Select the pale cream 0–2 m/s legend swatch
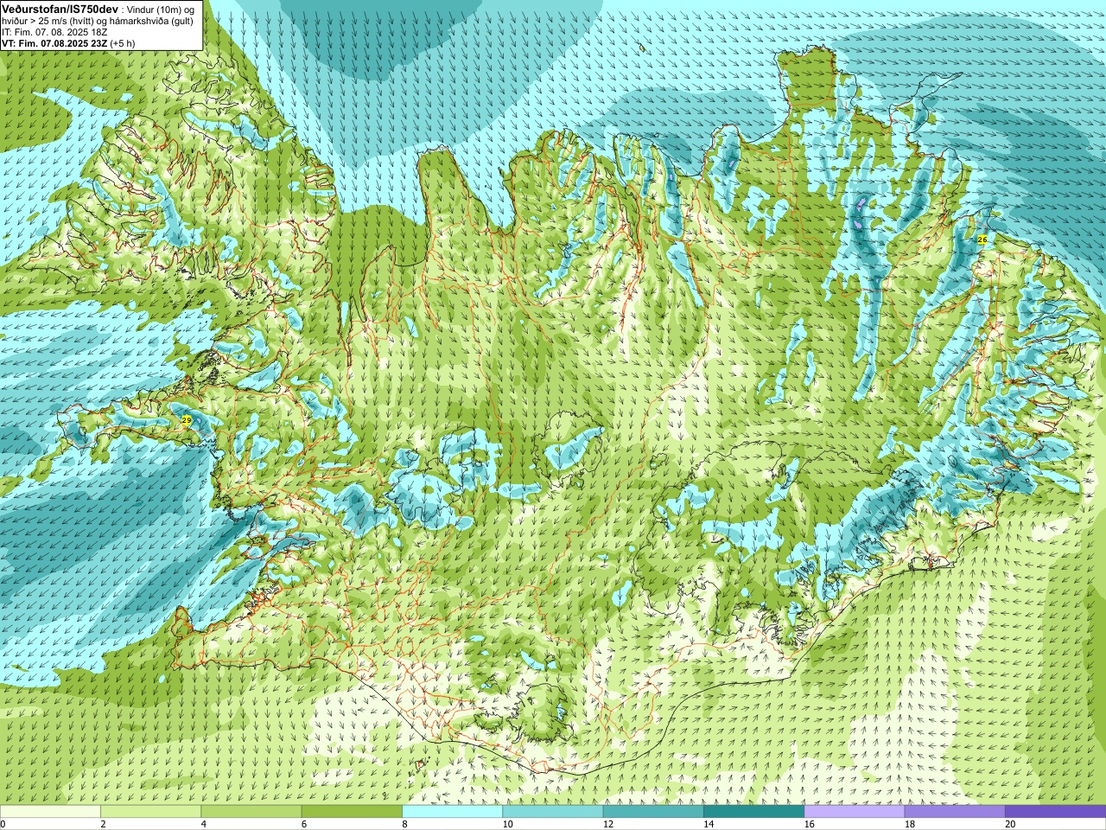1106x830 pixels. (x=50, y=812)
